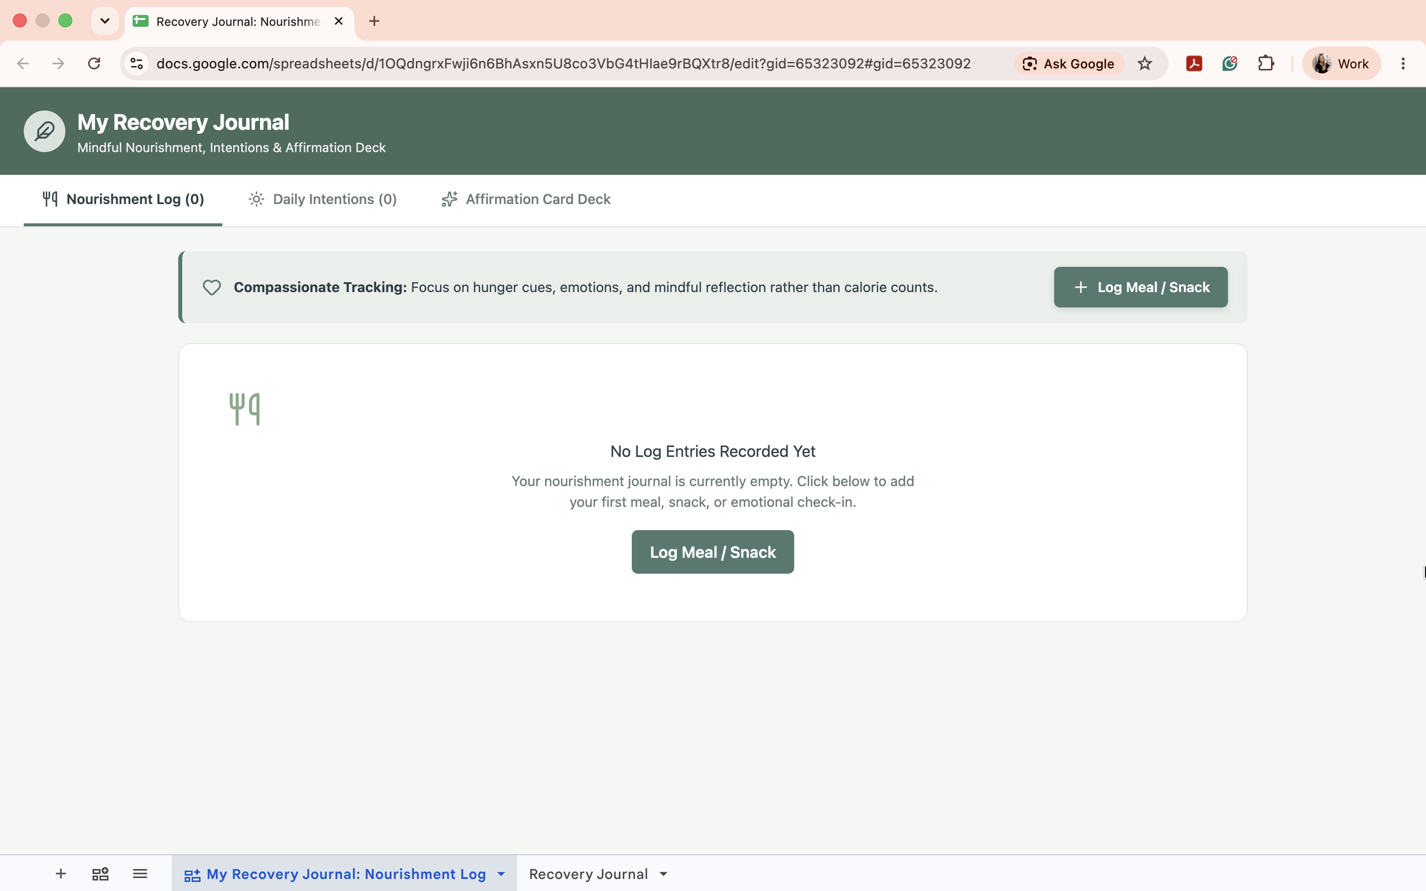The width and height of the screenshot is (1426, 891).
Task: Click the journal feather logo icon
Action: pyautogui.click(x=44, y=131)
